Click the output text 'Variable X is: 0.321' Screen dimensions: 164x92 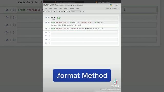(58, 25)
